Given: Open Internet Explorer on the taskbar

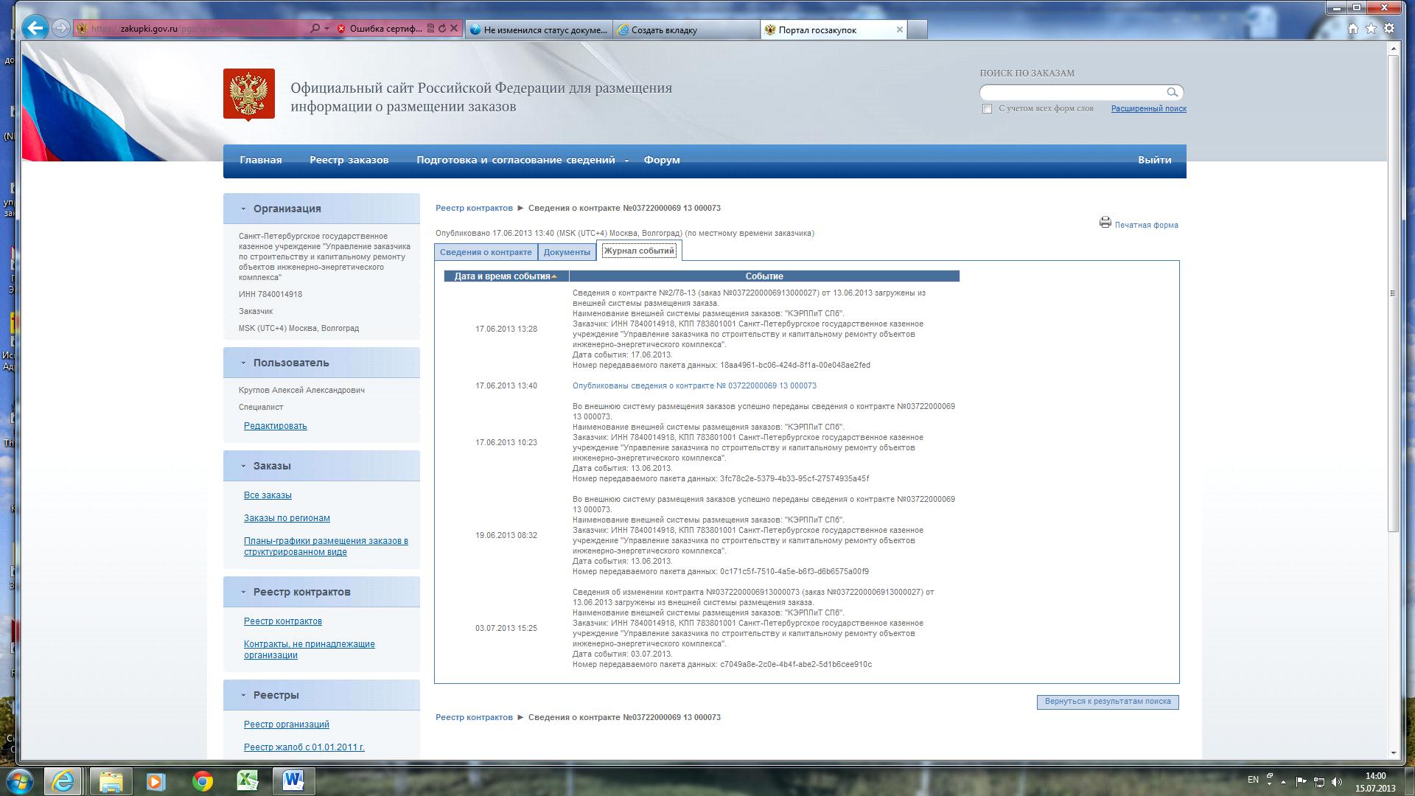Looking at the screenshot, I should point(63,781).
